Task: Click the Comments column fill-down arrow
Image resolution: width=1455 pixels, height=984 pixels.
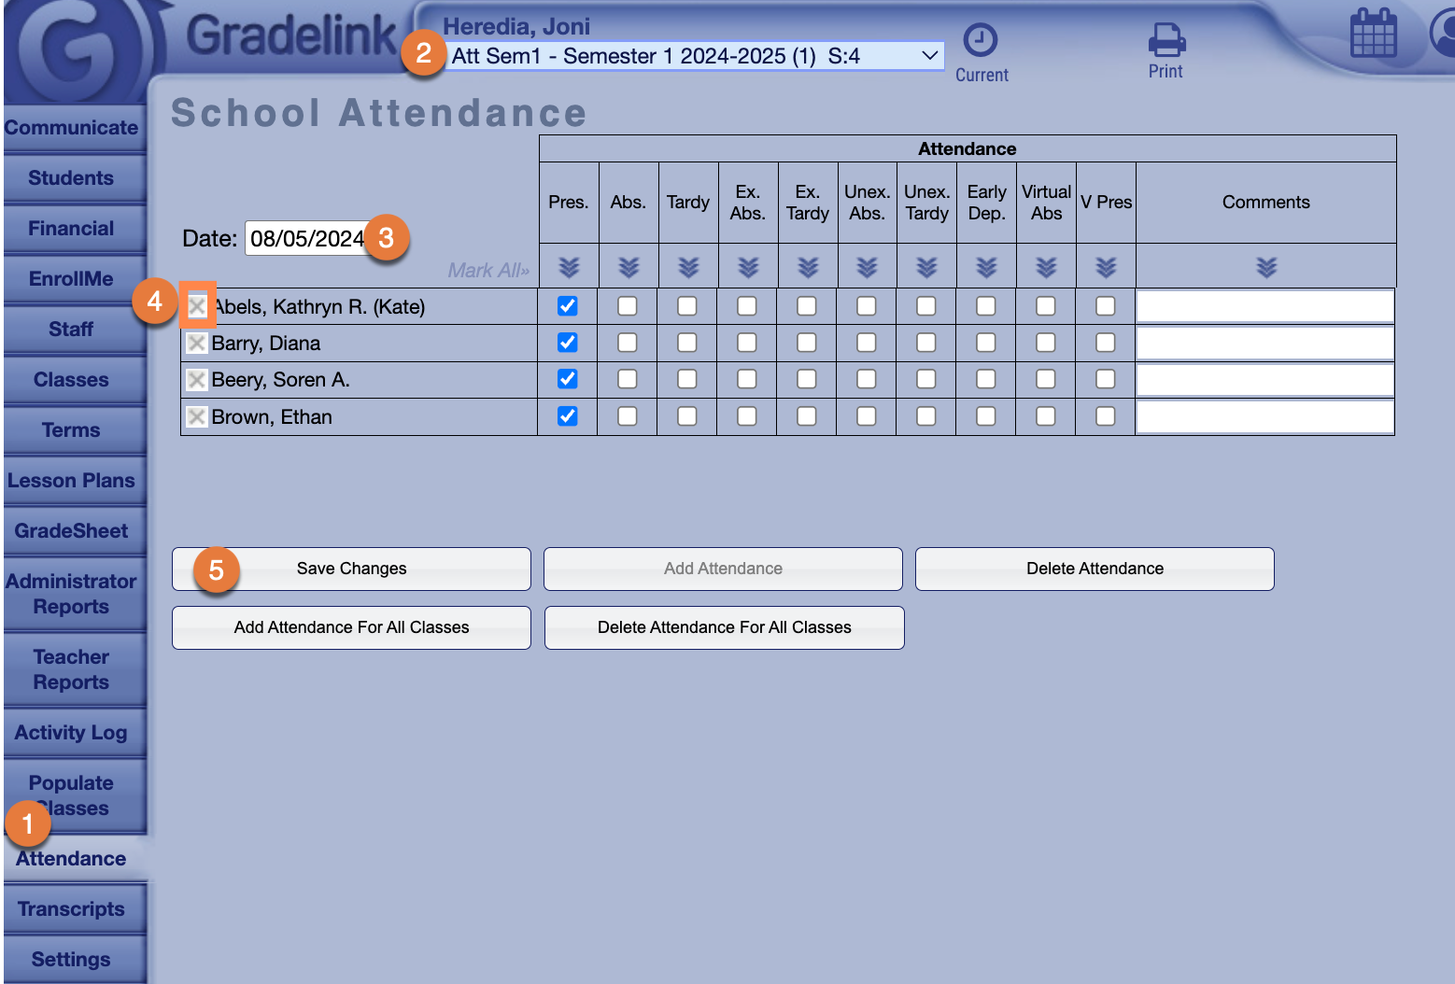Action: (1266, 268)
